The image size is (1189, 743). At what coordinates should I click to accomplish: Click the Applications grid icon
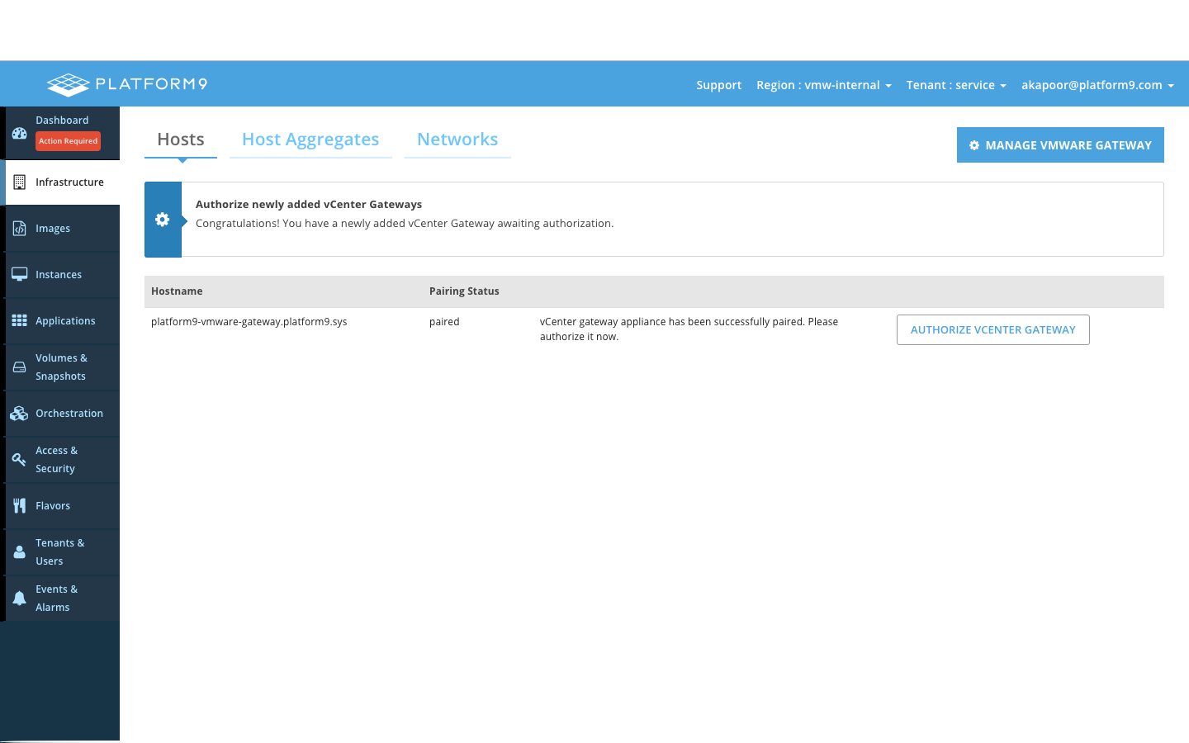tap(20, 320)
